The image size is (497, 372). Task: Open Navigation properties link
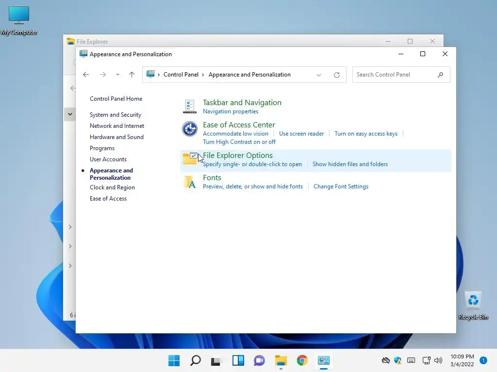[x=231, y=111]
